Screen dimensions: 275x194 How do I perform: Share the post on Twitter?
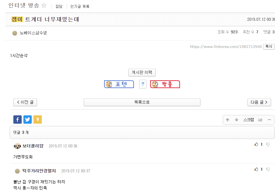28,120
